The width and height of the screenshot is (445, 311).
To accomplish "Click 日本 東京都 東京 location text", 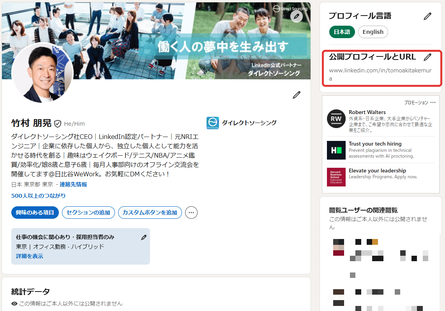I will (32, 184).
